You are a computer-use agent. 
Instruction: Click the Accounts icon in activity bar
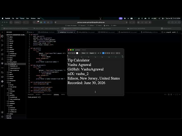[2, 112]
